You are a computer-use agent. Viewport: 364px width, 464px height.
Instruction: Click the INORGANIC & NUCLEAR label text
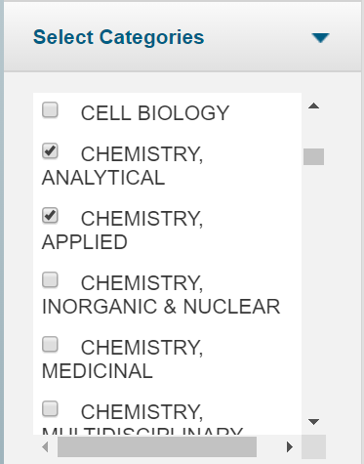point(161,307)
